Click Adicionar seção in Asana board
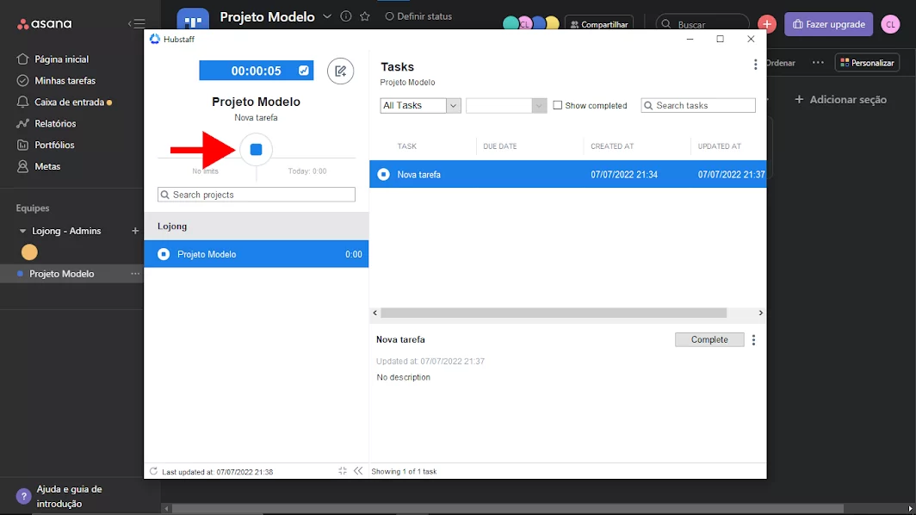This screenshot has width=916, height=515. [x=840, y=99]
